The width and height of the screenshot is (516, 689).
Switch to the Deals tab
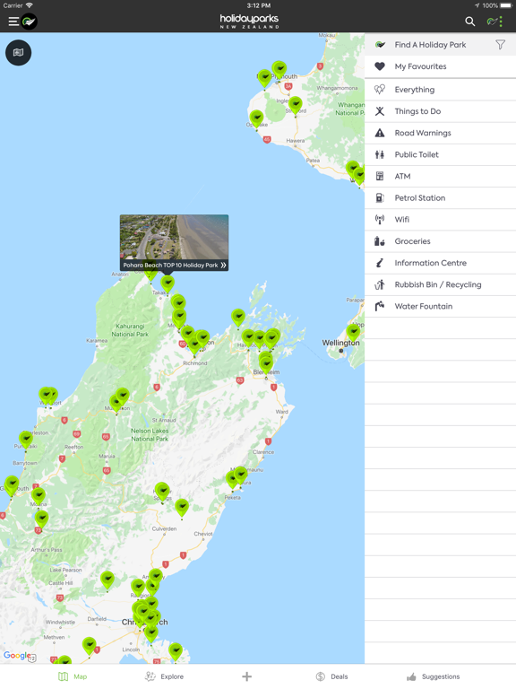pyautogui.click(x=331, y=676)
